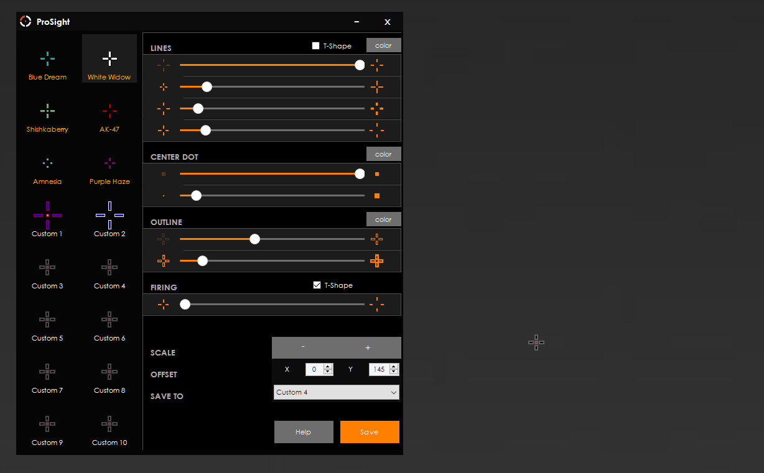
Task: Click the scale plus button
Action: point(368,347)
